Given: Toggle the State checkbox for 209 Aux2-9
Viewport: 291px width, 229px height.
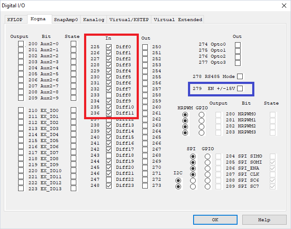Looking at the screenshot, I should tap(73, 98).
